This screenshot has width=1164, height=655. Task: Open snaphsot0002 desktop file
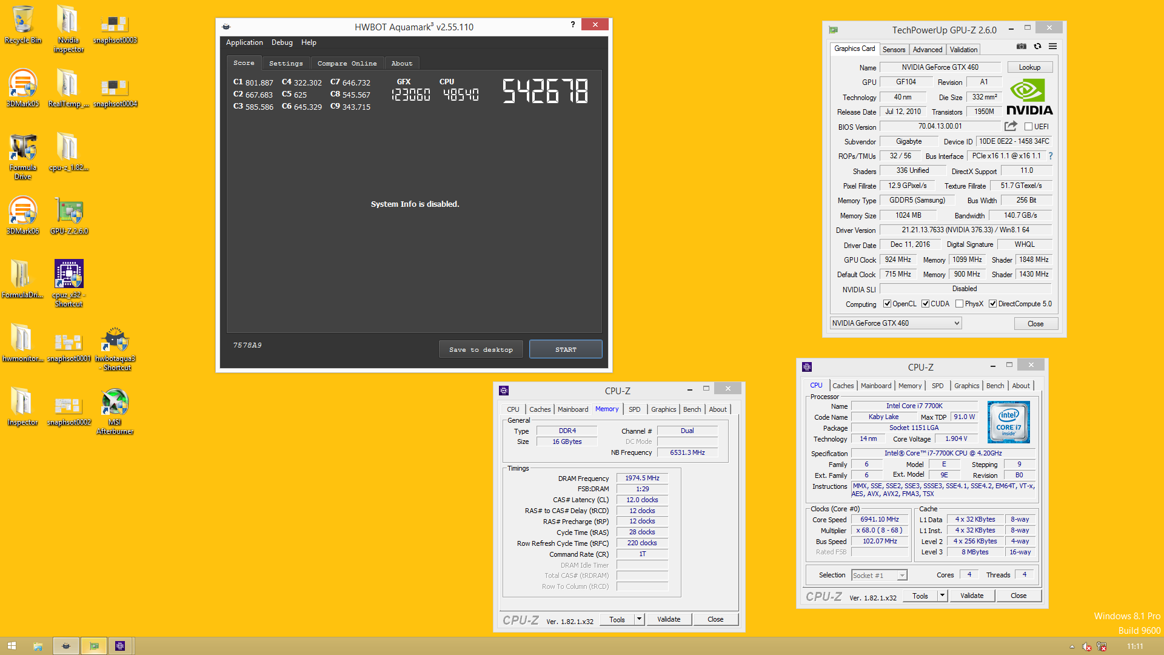click(69, 411)
